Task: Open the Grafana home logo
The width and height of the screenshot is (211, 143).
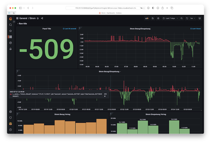Action: coord(11,19)
